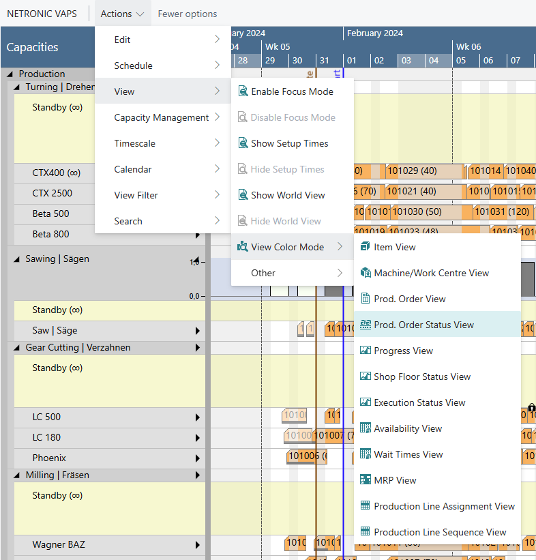Screen dimensions: 536x560
Task: Click operation bar 101030 (50)
Action: pos(431,211)
